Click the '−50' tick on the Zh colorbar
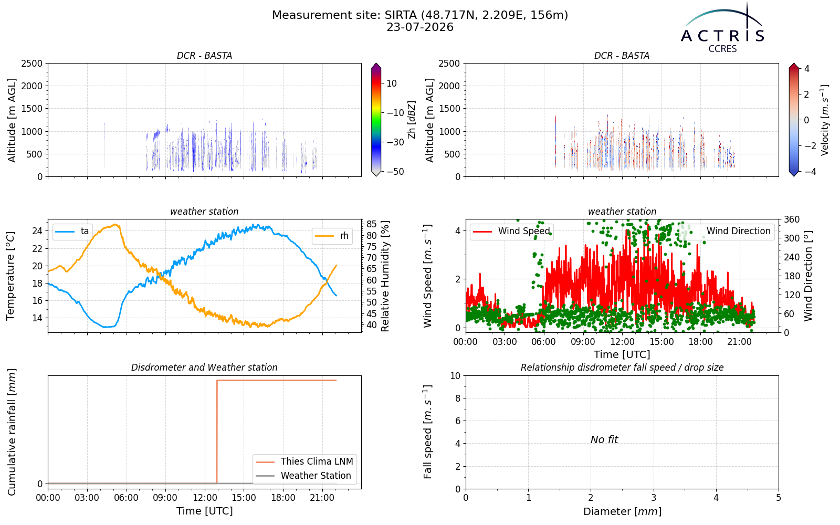Viewport: 840px width, 525px height. coord(395,172)
